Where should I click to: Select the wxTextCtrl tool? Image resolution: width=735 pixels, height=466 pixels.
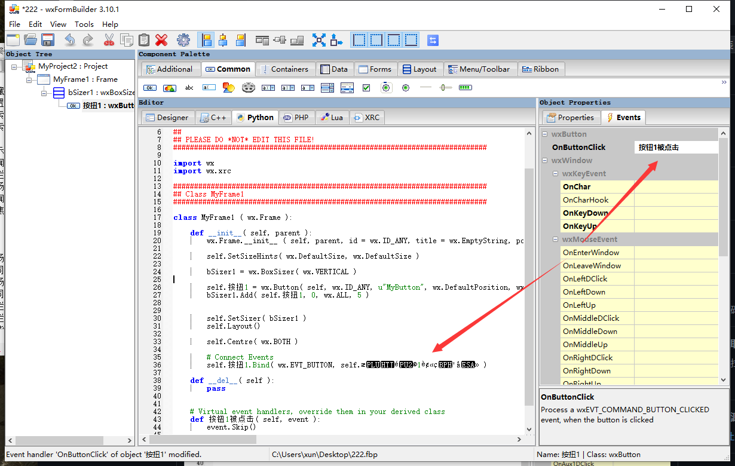(210, 87)
